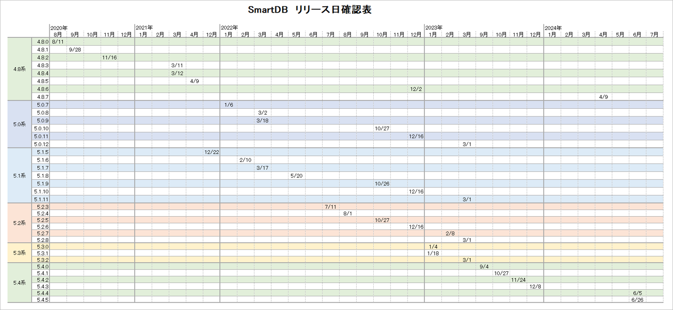This screenshot has width=673, height=310.
Task: Select the 4.8系 group label cell
Action: 19,69
